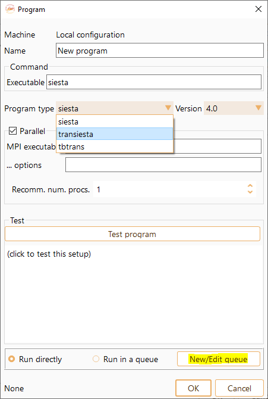Toggle the Parallel checkbox
This screenshot has width=268, height=399.
12,131
